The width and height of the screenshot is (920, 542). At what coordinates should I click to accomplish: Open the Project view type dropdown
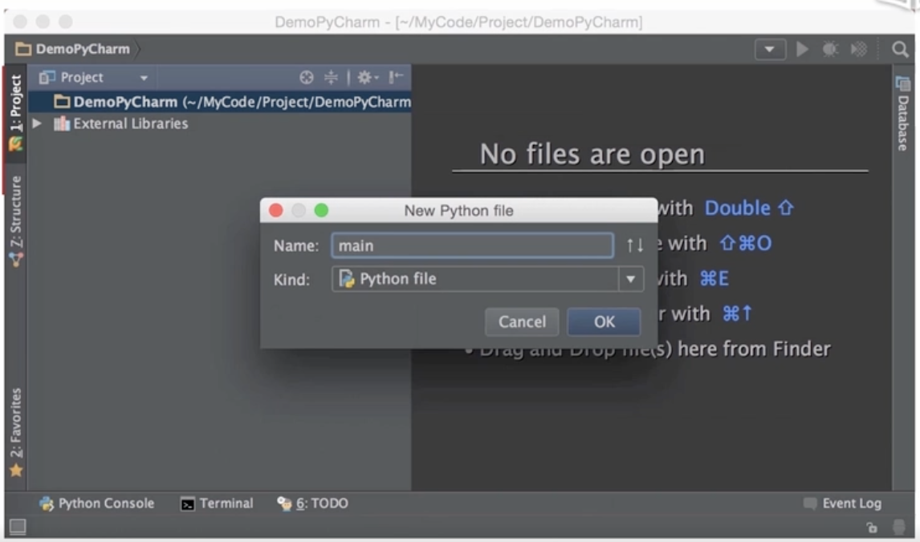[x=144, y=78]
